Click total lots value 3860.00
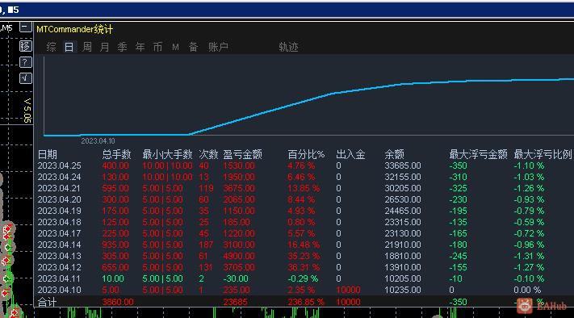 (x=118, y=303)
